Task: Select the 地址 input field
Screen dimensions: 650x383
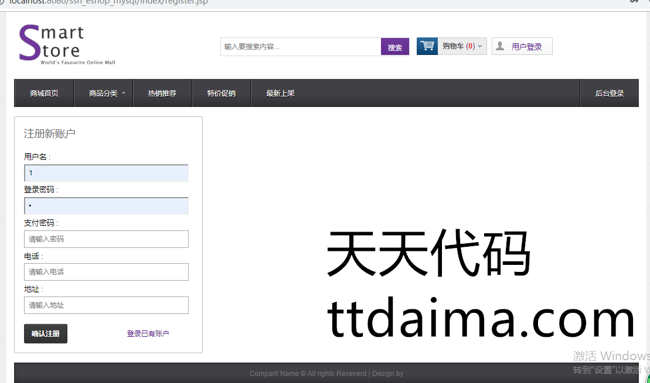Action: pos(106,305)
